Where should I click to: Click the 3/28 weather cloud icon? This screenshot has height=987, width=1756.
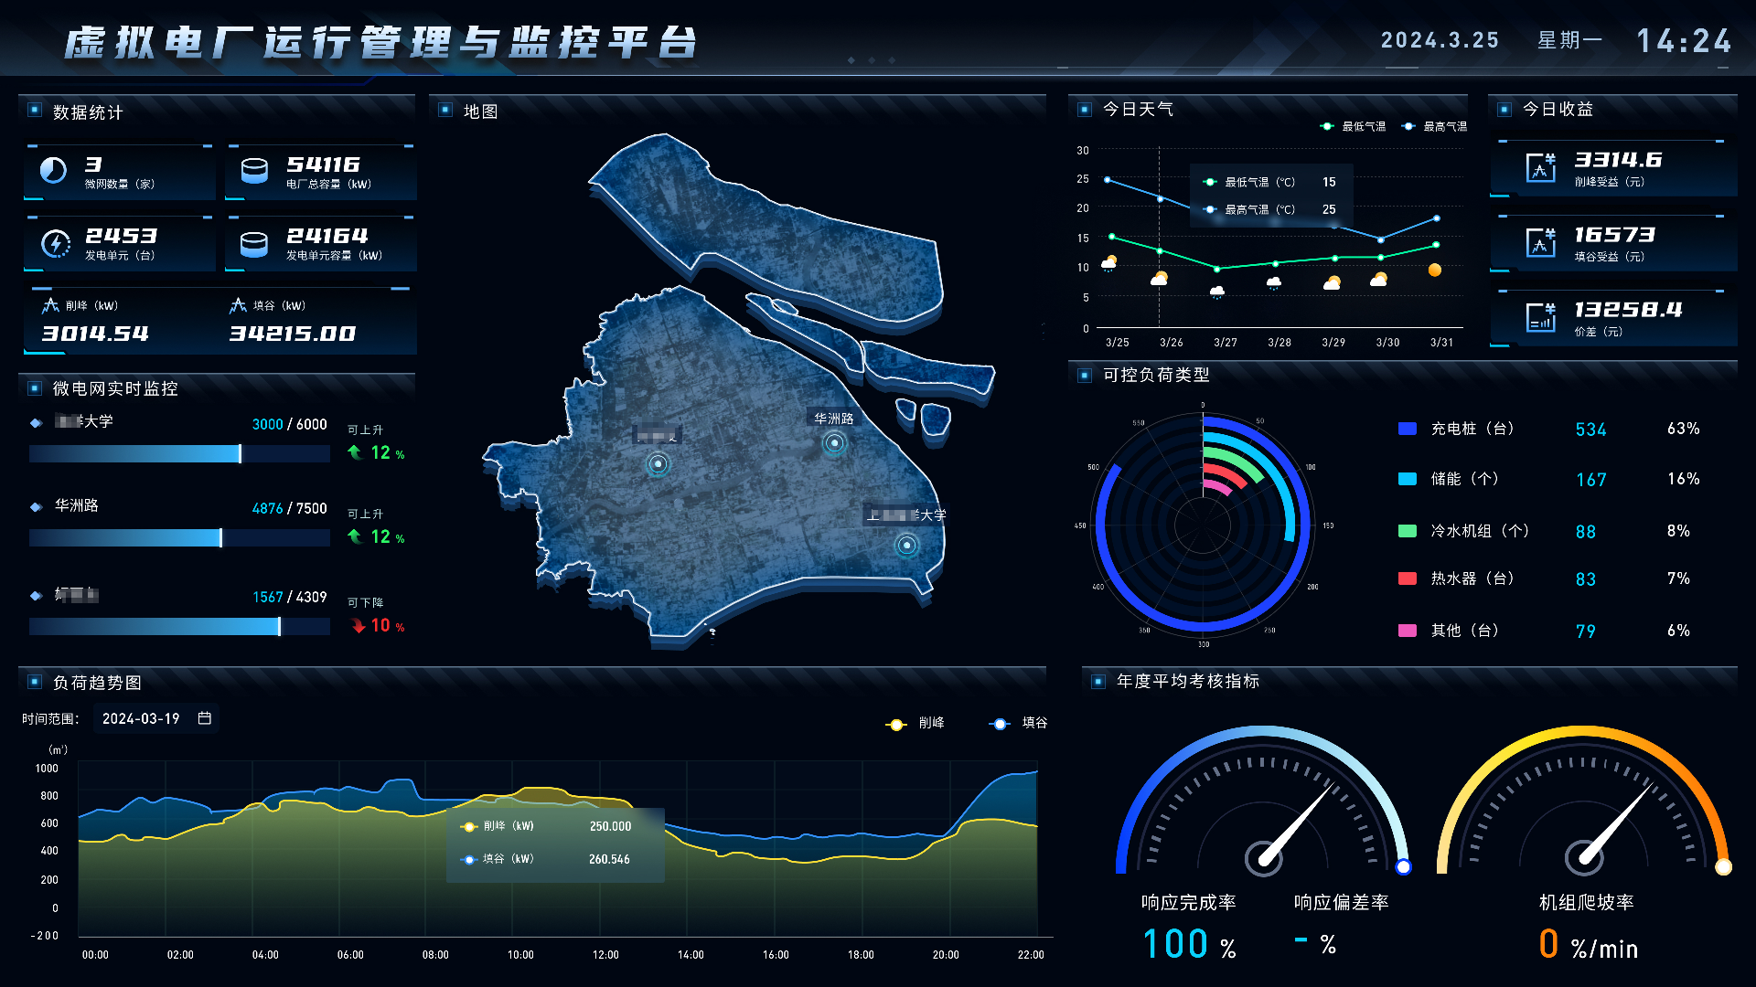1274,282
